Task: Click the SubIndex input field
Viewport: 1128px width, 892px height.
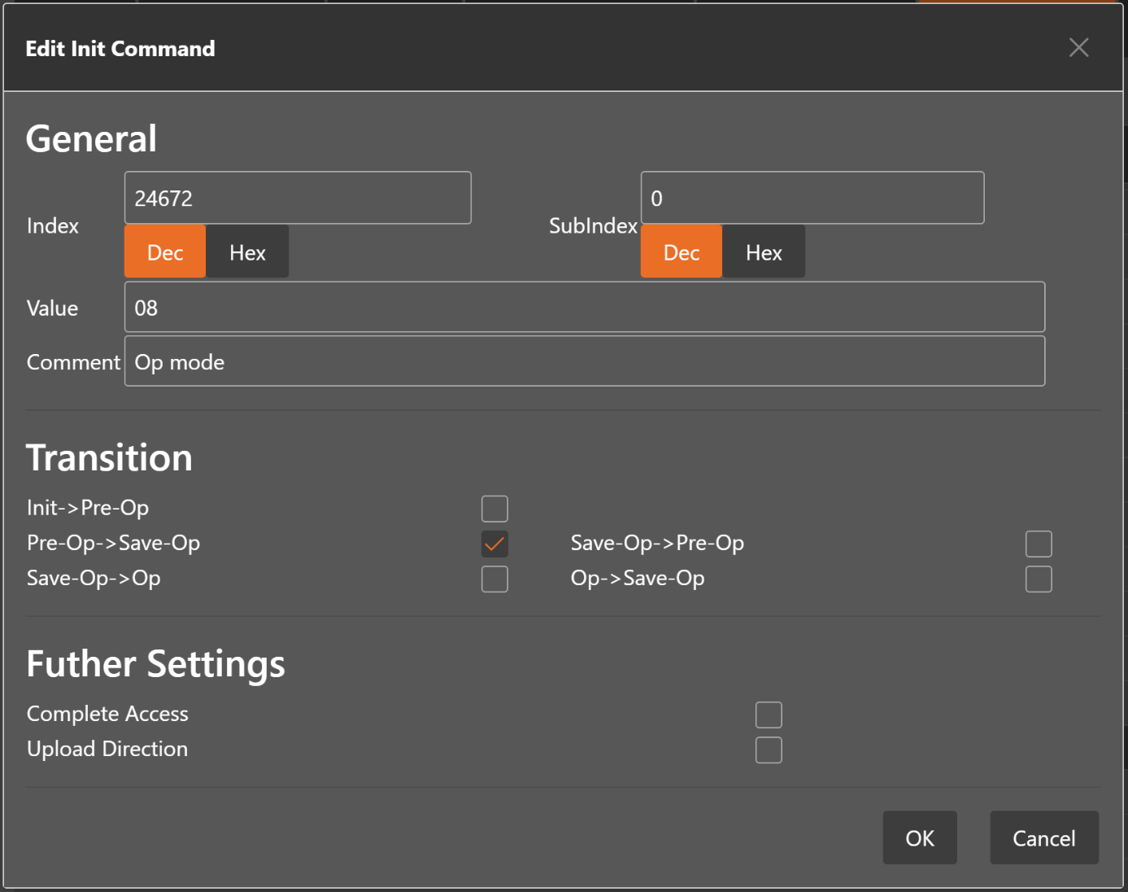Action: [x=812, y=198]
